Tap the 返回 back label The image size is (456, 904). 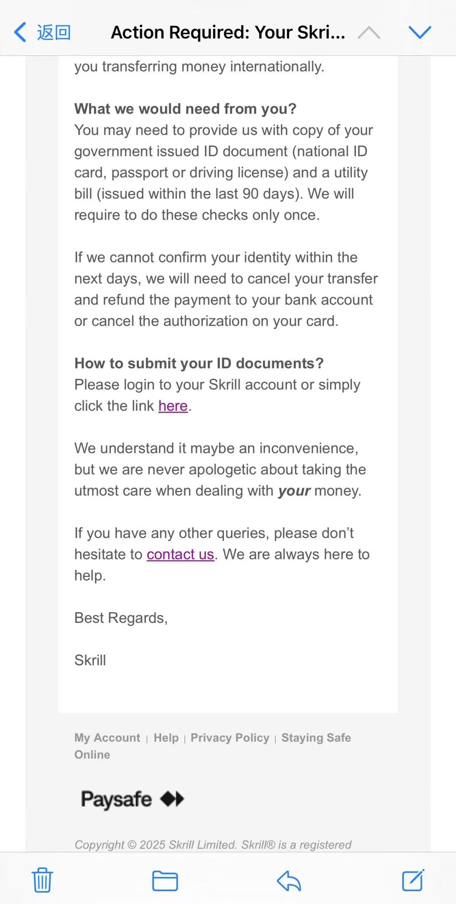[x=54, y=33]
